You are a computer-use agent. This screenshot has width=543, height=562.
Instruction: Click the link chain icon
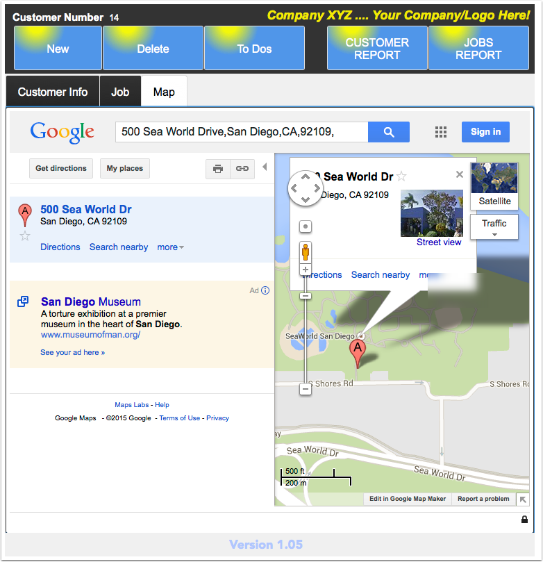[x=242, y=168]
